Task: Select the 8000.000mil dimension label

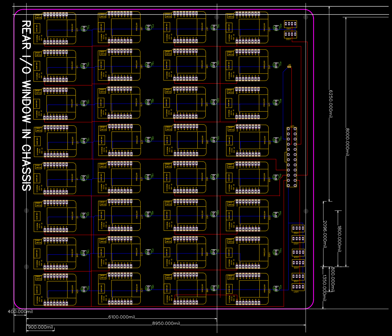Action: [x=347, y=142]
